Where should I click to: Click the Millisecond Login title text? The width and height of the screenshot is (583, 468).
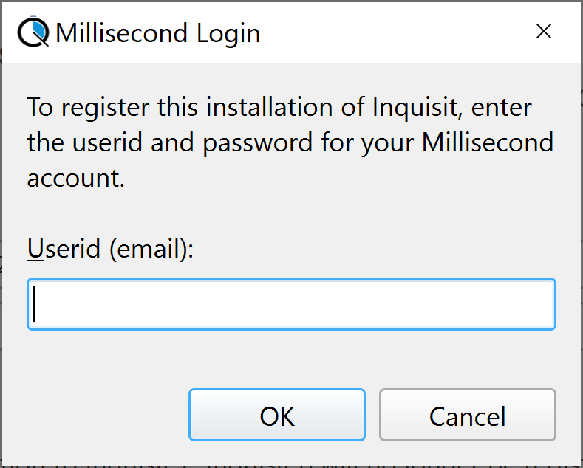pos(157,33)
